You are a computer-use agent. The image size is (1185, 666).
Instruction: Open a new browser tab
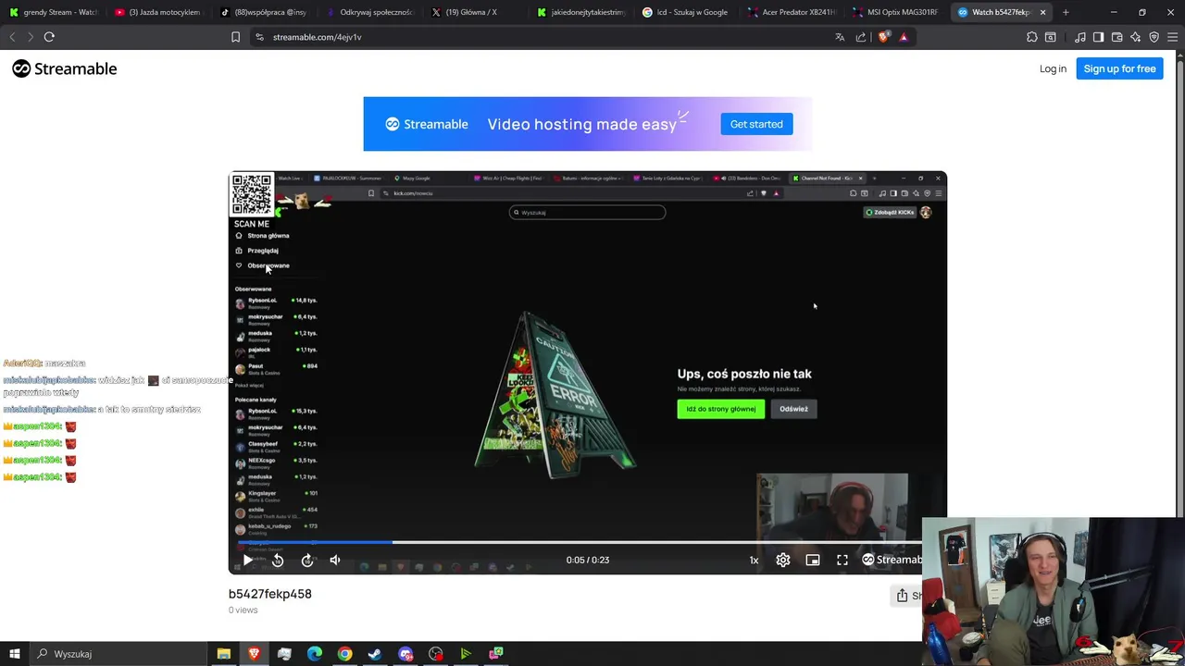[1066, 12]
